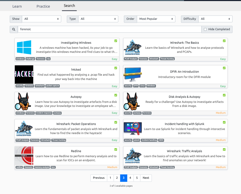The width and height of the screenshot is (241, 194).
Task: Click the Wireshark: The Basics shark logo
Action: [132, 47]
